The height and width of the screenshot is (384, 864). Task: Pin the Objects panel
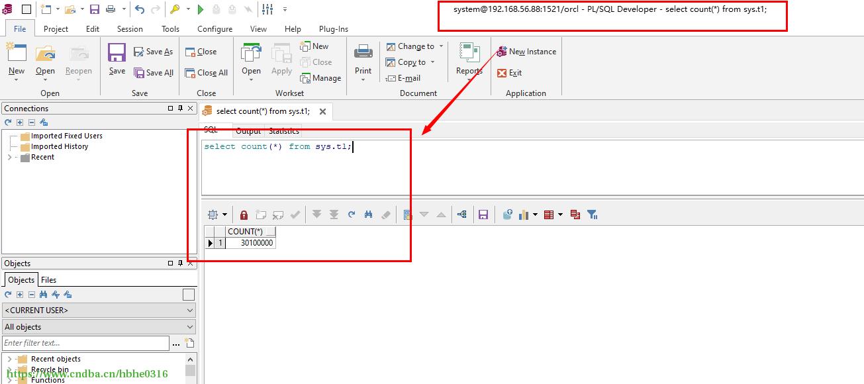click(180, 263)
